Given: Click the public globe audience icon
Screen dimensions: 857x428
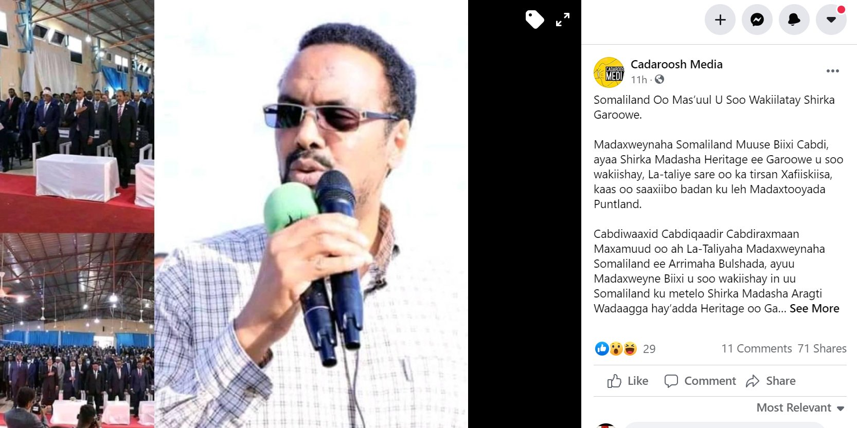Looking at the screenshot, I should 659,79.
